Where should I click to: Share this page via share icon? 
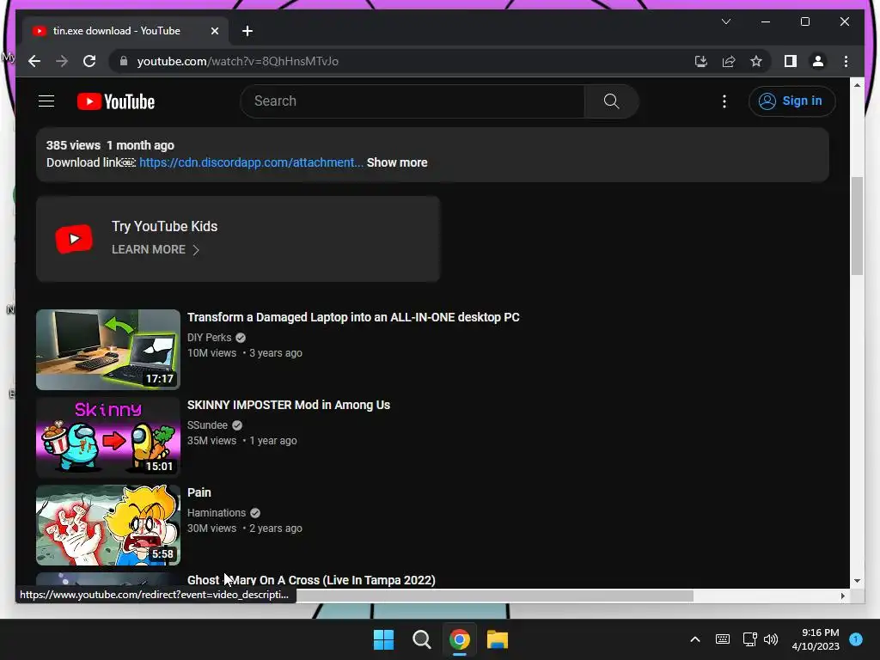click(x=729, y=61)
